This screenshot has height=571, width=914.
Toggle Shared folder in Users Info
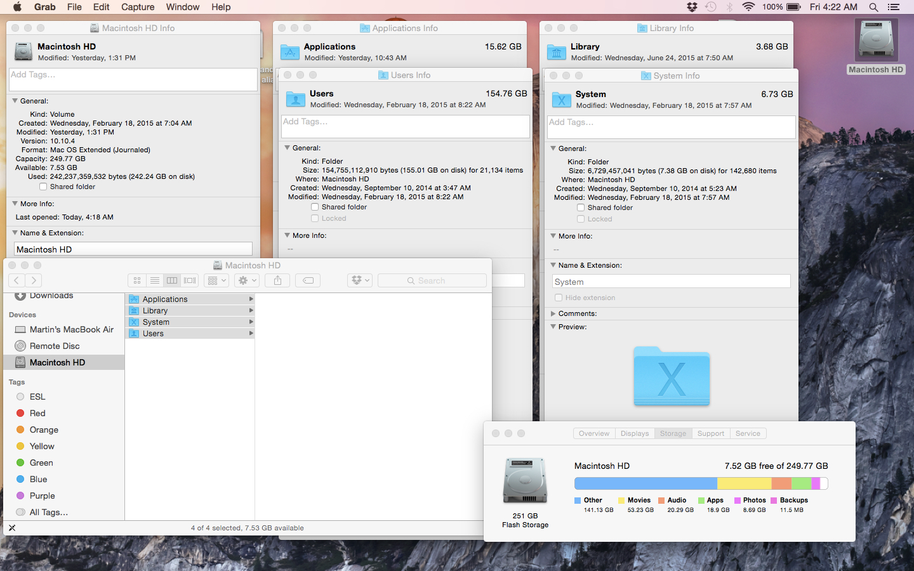point(315,207)
